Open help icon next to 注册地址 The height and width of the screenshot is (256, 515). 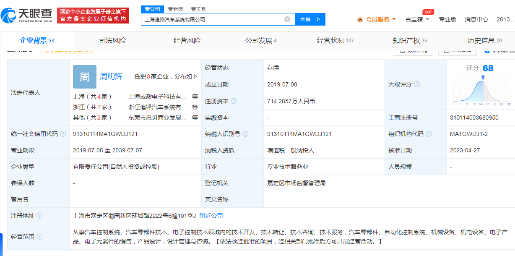(x=39, y=216)
